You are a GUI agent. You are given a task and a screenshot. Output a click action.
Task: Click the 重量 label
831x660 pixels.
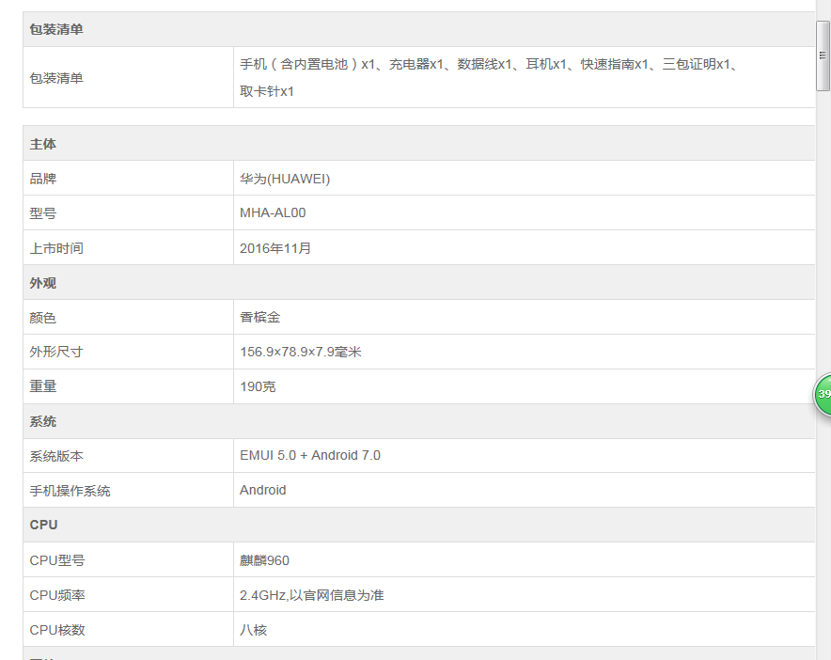pos(43,386)
